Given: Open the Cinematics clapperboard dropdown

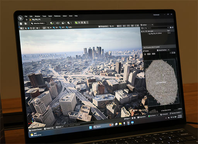Looking at the screenshot, I should click(x=64, y=23).
